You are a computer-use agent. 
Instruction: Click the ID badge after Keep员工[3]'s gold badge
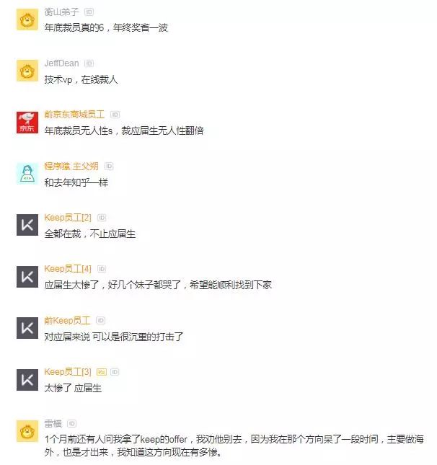click(x=115, y=372)
